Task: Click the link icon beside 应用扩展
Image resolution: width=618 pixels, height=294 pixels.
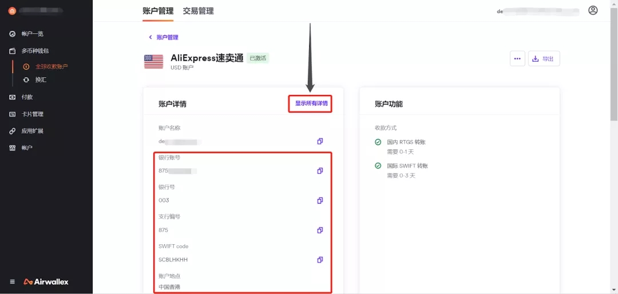Action: (12, 131)
